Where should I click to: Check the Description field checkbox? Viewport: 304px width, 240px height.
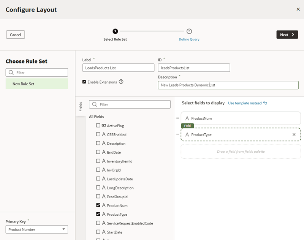pyautogui.click(x=98, y=144)
